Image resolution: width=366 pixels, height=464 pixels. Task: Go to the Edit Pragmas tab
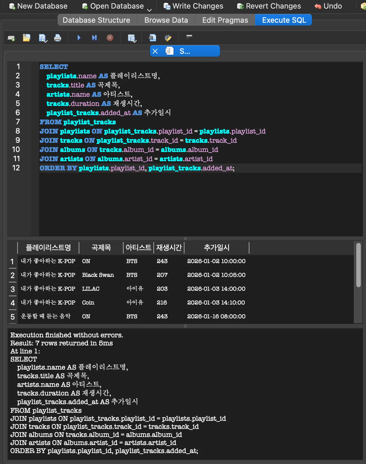[225, 20]
